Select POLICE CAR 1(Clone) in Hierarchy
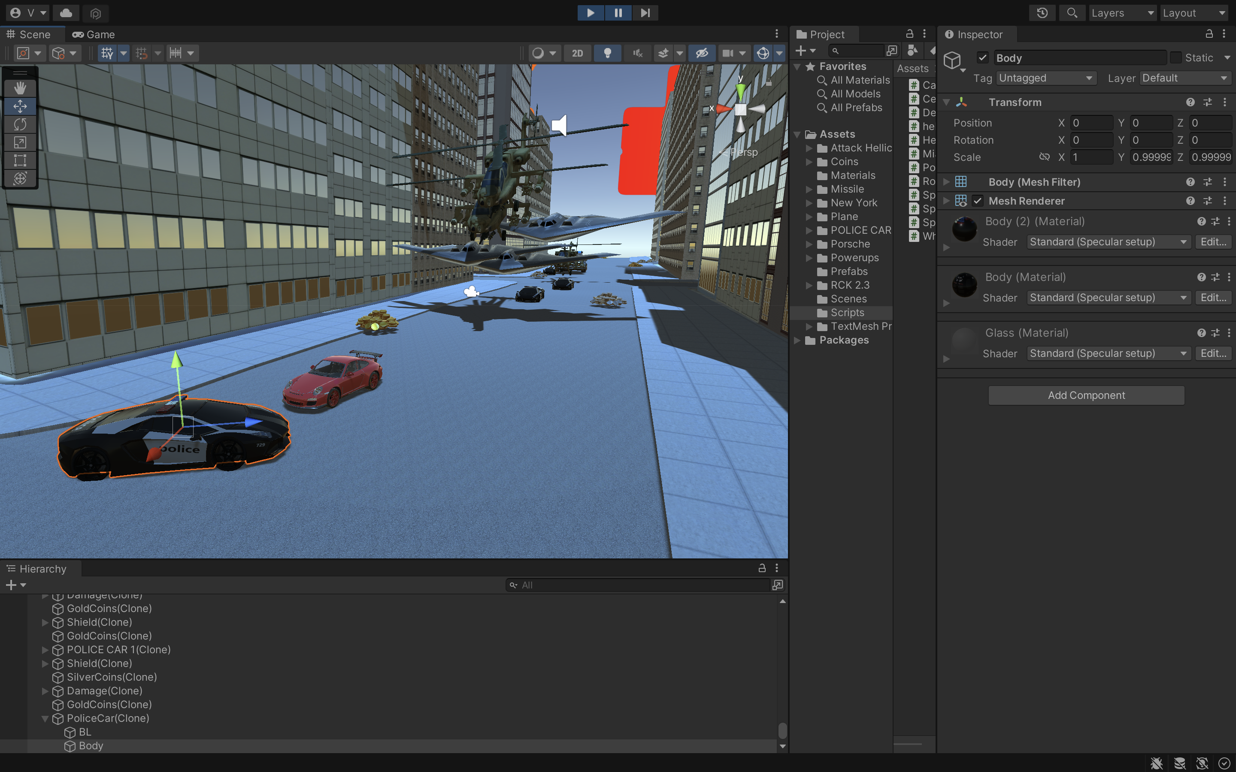This screenshot has height=772, width=1236. (x=118, y=649)
